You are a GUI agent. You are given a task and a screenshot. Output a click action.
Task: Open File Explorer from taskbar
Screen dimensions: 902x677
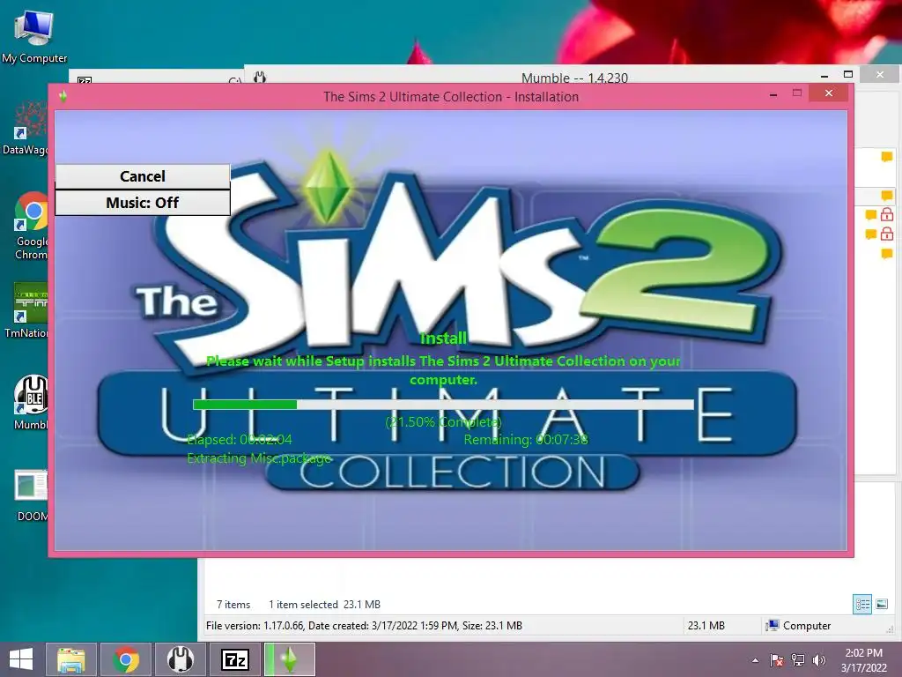pyautogui.click(x=71, y=659)
